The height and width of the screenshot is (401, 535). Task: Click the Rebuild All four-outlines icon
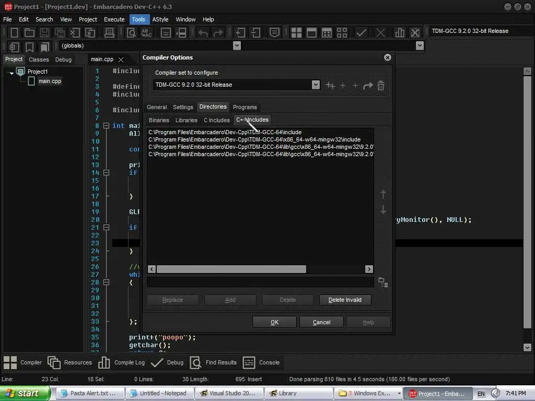[x=342, y=33]
